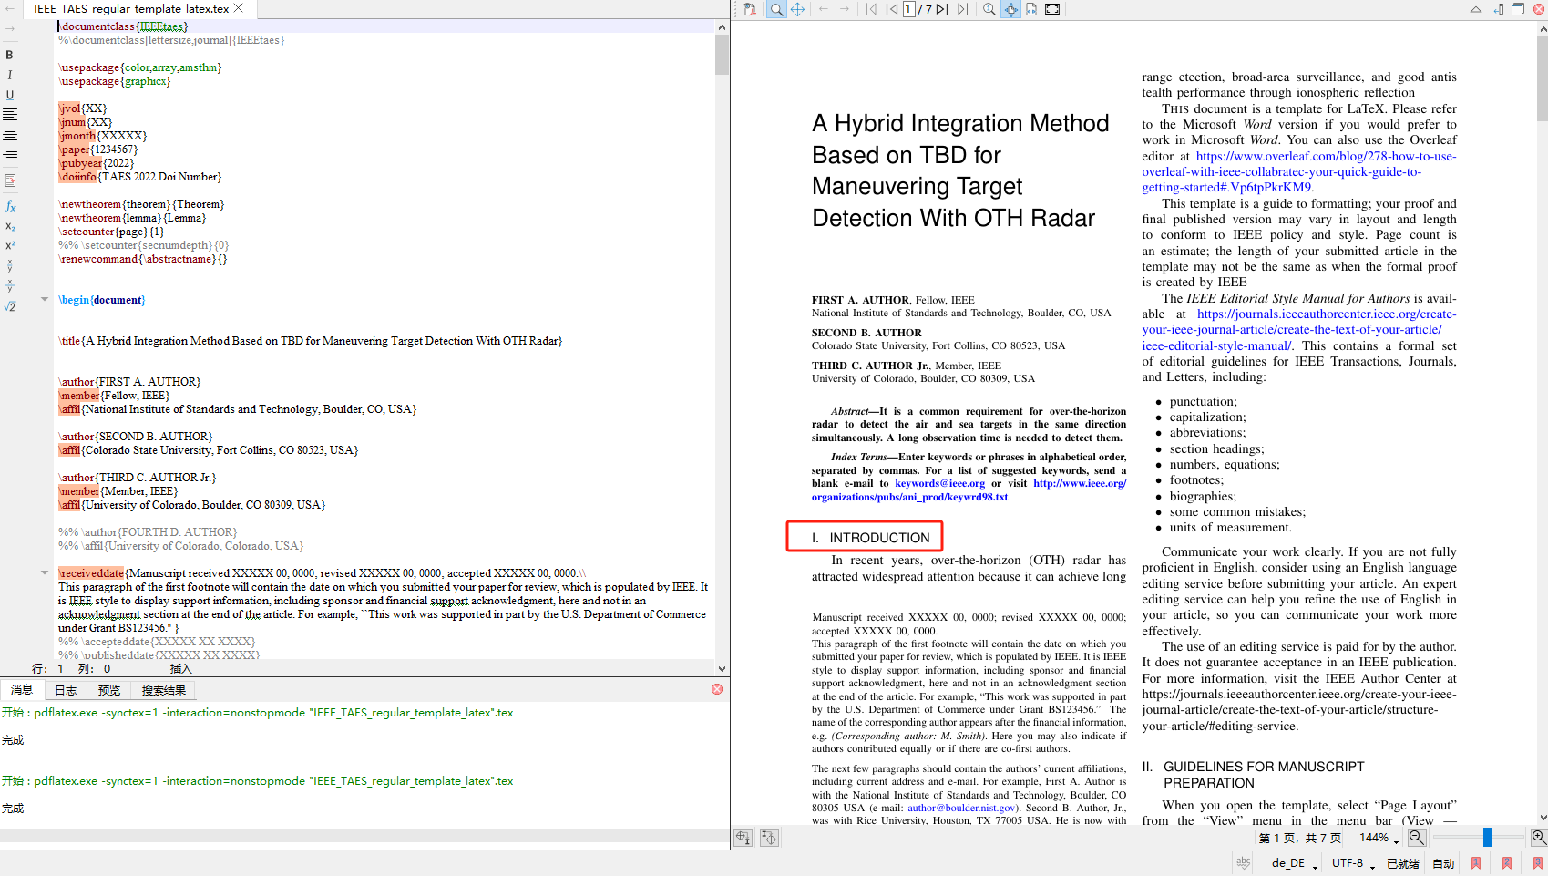
Task: Go to first page in PDF viewer
Action: pos(872,9)
